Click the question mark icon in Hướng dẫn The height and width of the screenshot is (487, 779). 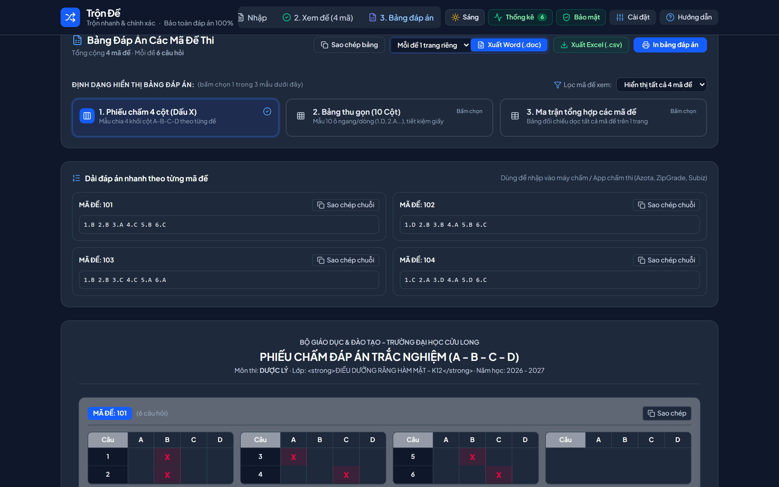[670, 17]
